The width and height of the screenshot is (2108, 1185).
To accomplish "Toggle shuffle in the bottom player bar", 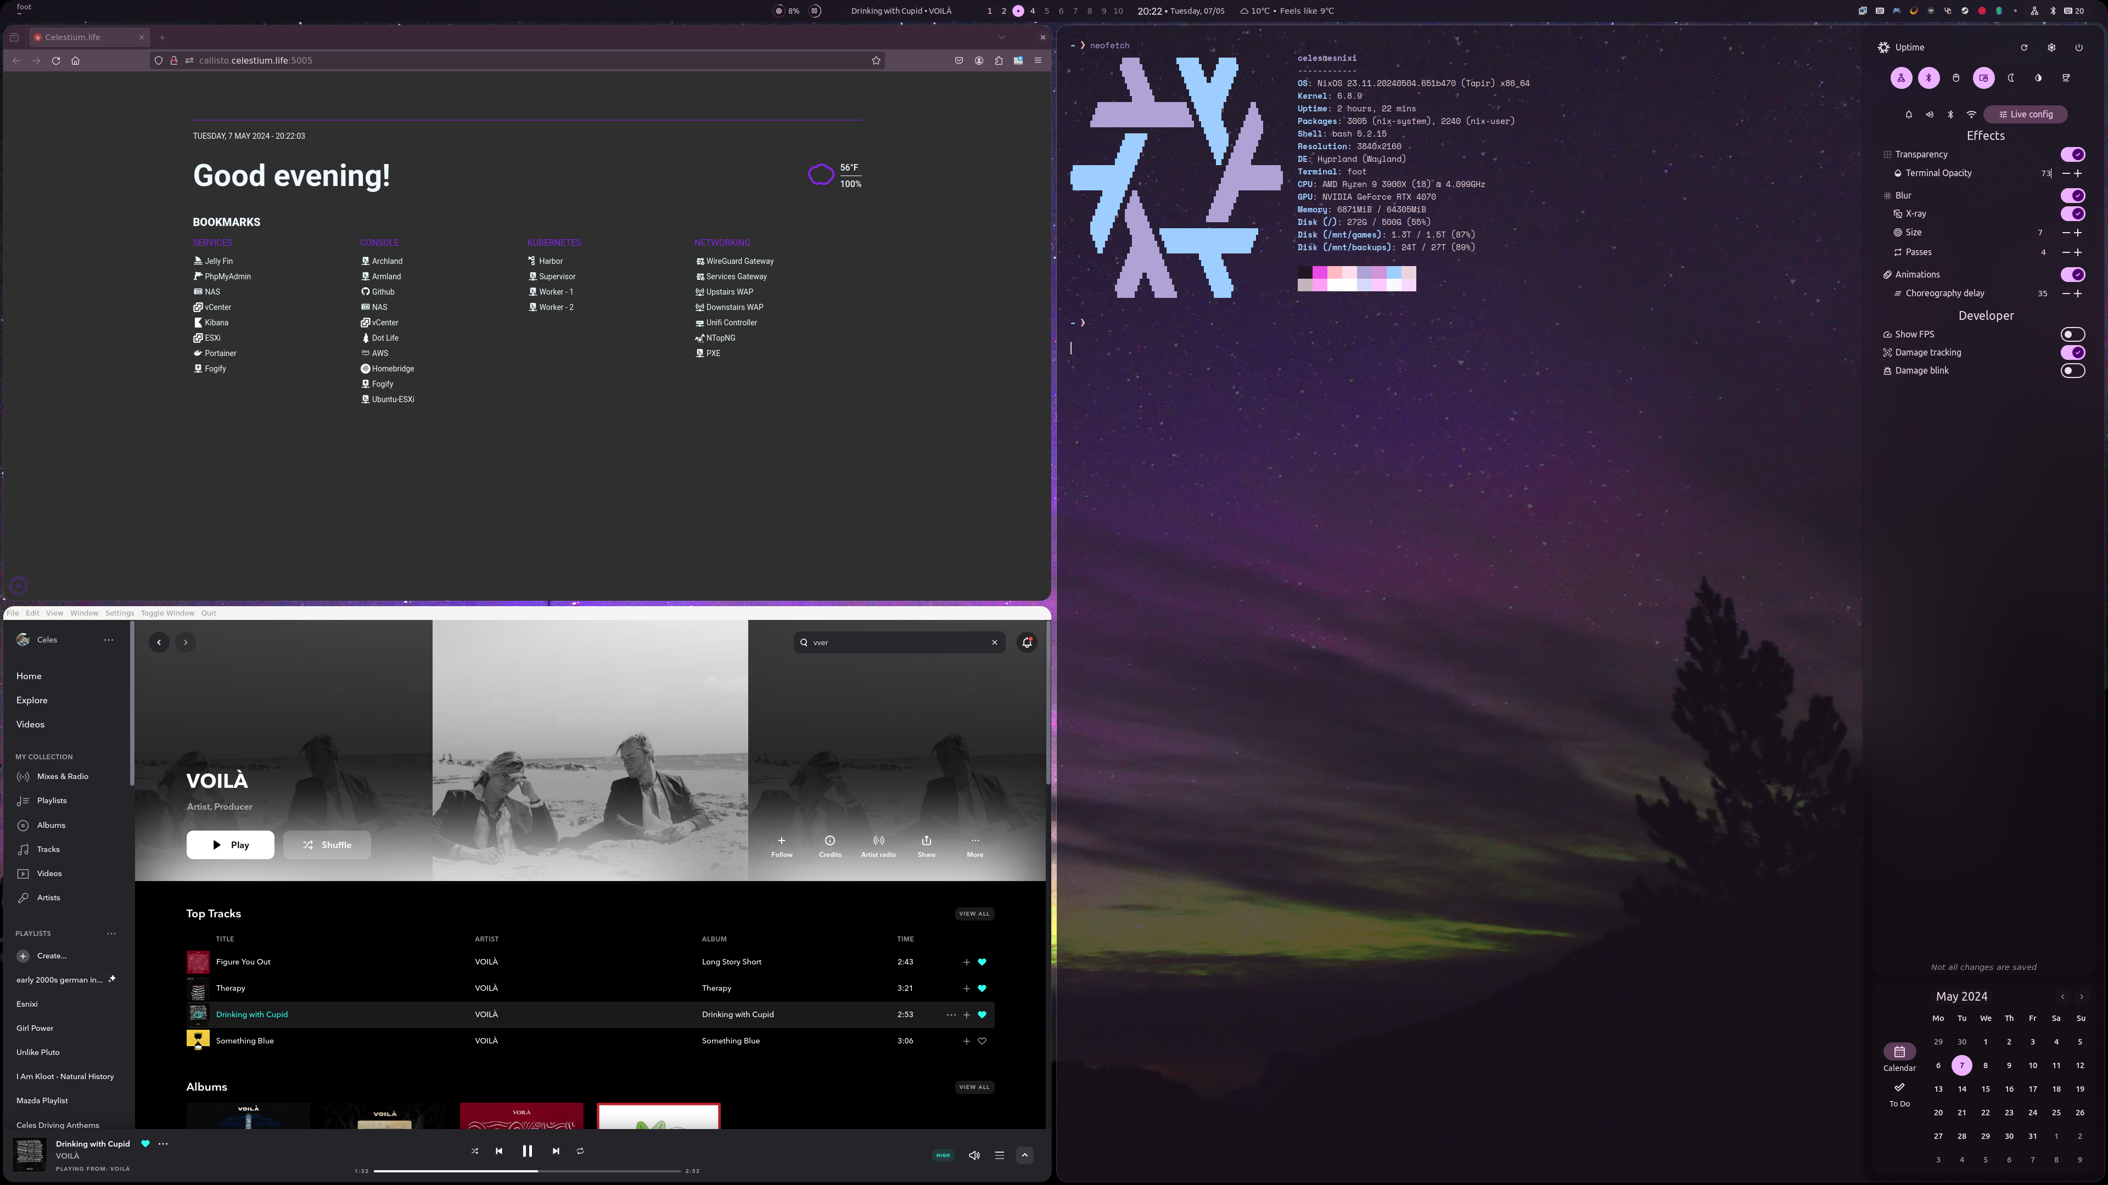I will tap(475, 1152).
